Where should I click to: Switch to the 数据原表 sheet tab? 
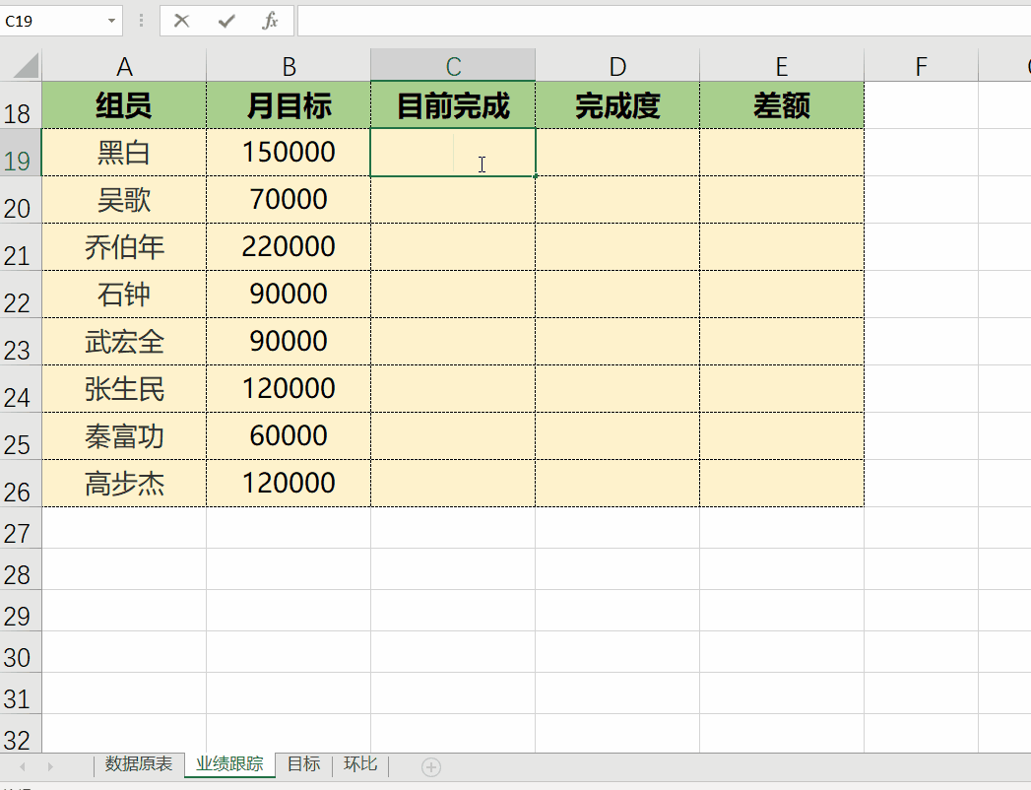click(138, 764)
